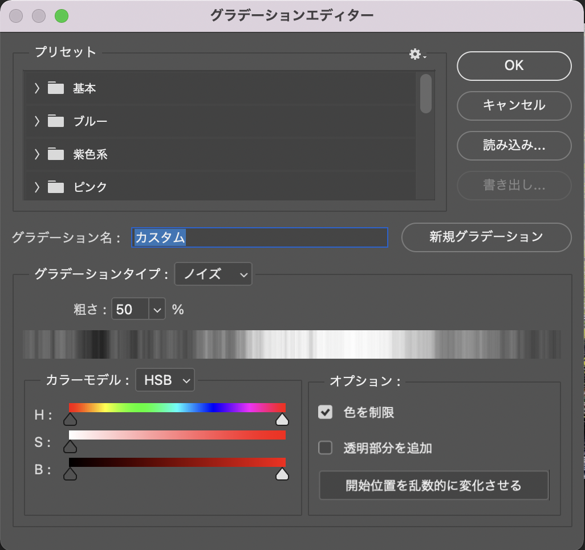Click the 基本 folder icon

click(56, 88)
